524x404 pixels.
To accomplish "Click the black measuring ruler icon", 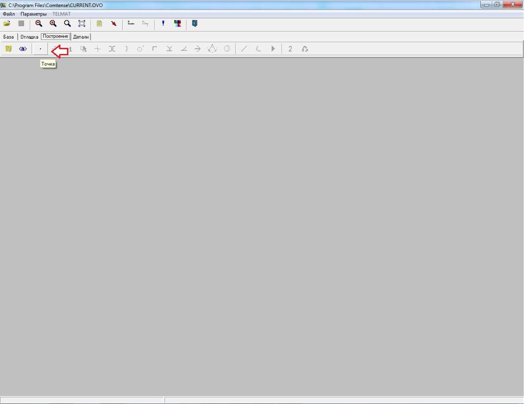I will (131, 24).
